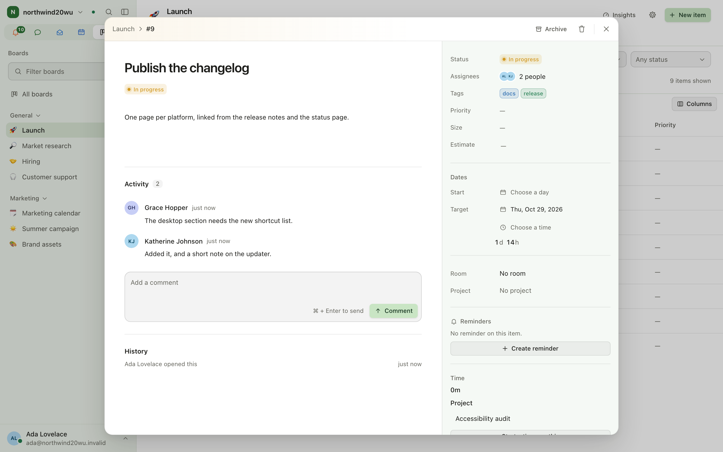Open the Any status filter dropdown

coord(671,59)
